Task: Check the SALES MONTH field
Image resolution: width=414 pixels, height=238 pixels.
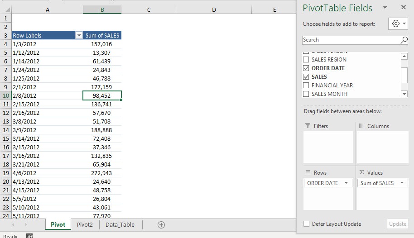Action: coord(306,94)
